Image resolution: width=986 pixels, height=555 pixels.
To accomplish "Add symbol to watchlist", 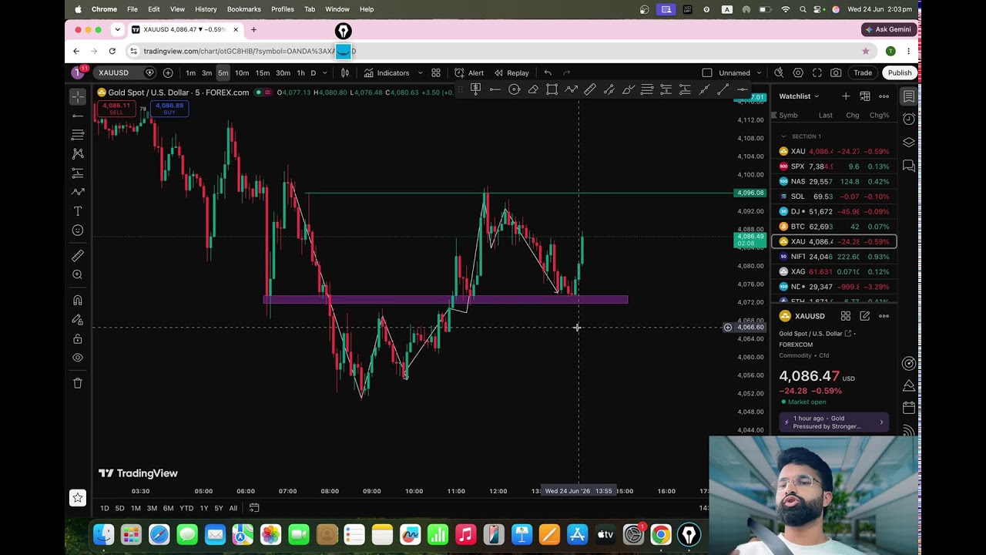I will coord(846,96).
